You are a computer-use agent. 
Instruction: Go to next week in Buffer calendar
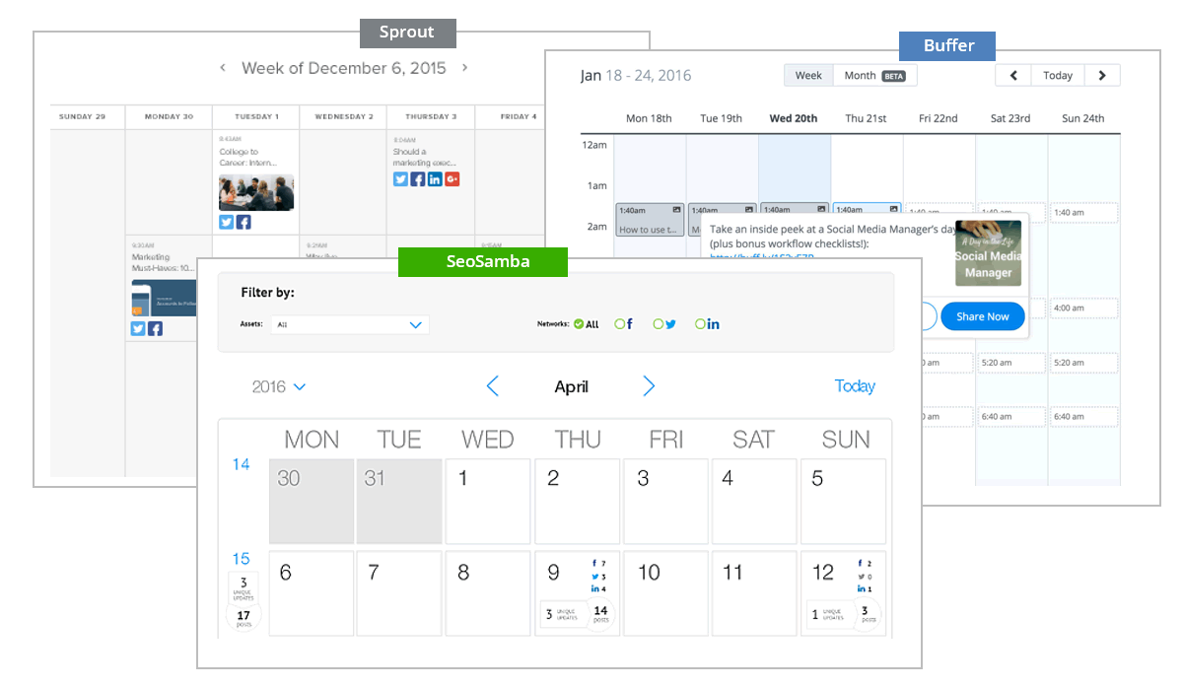click(x=1102, y=75)
